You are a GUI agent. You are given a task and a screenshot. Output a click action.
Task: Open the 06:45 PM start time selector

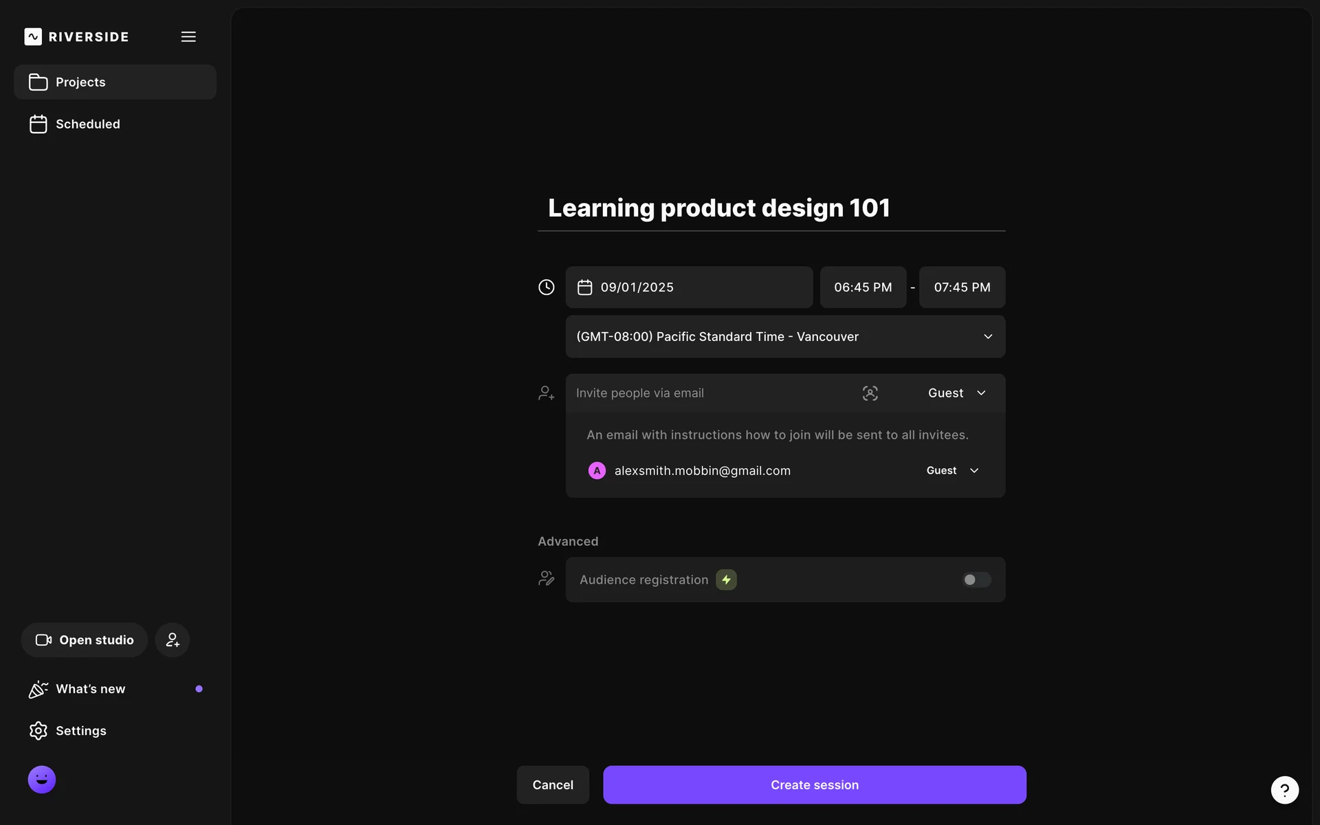[862, 287]
